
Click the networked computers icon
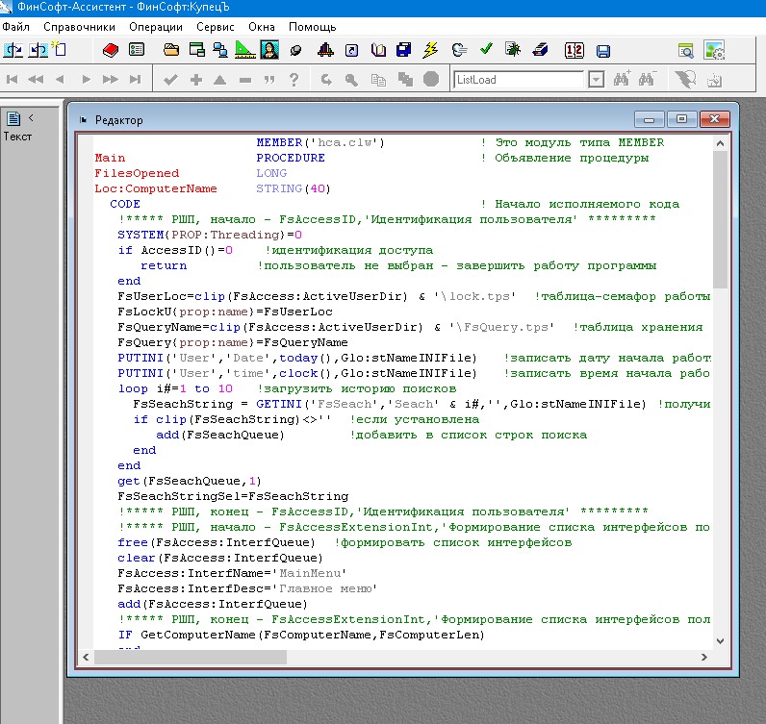[220, 50]
